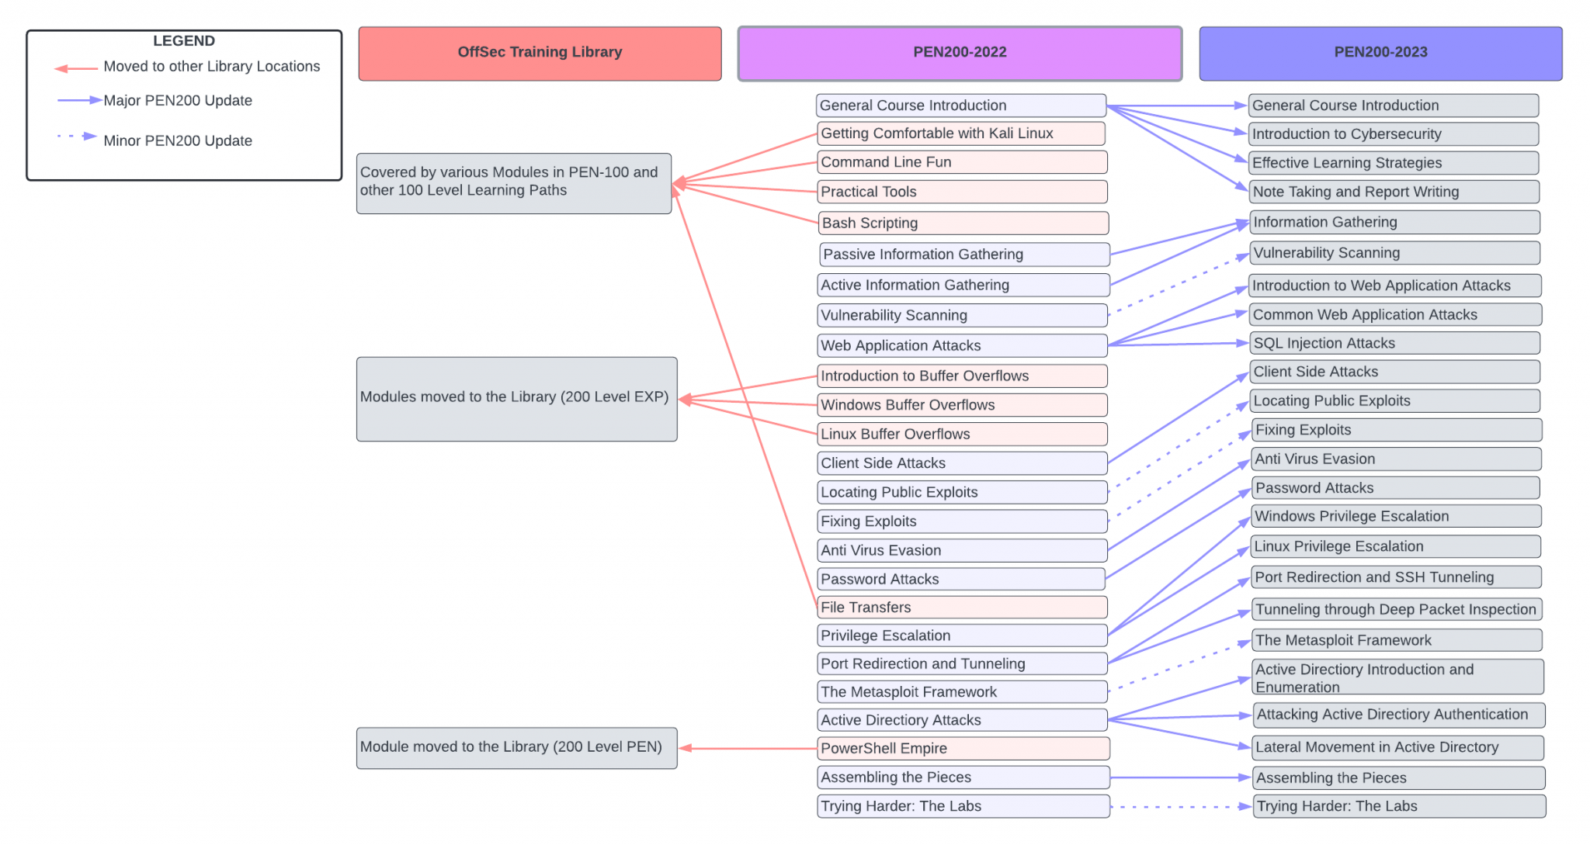Click 'Linux Buffer Overflows' box

tap(962, 434)
